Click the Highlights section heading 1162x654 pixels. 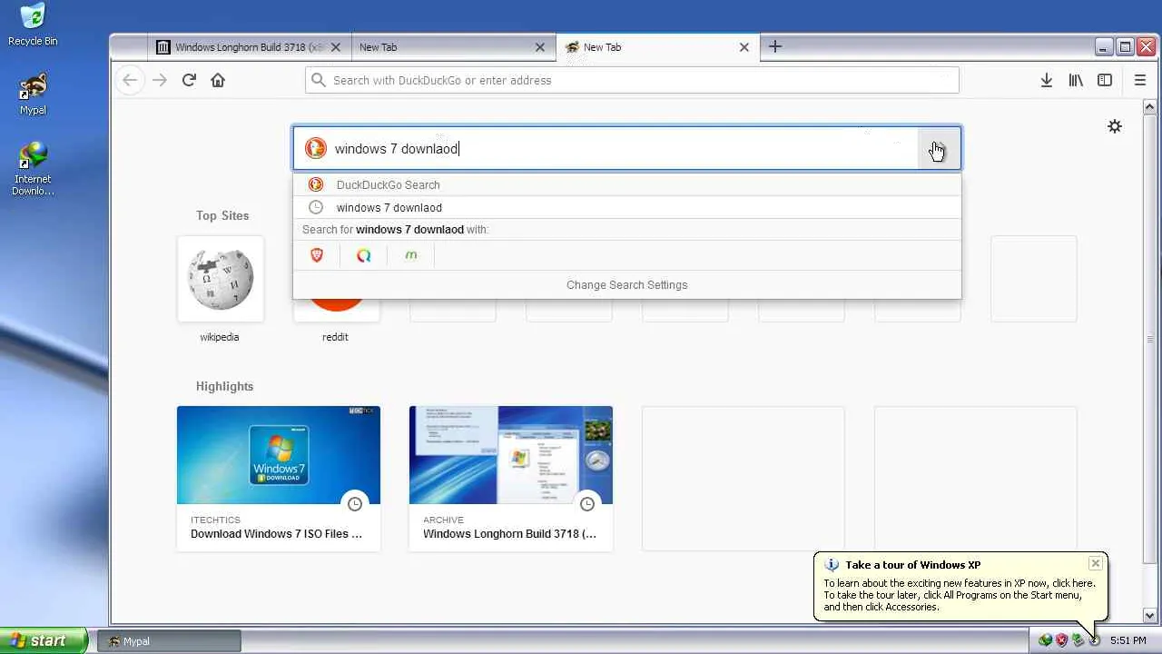[224, 386]
